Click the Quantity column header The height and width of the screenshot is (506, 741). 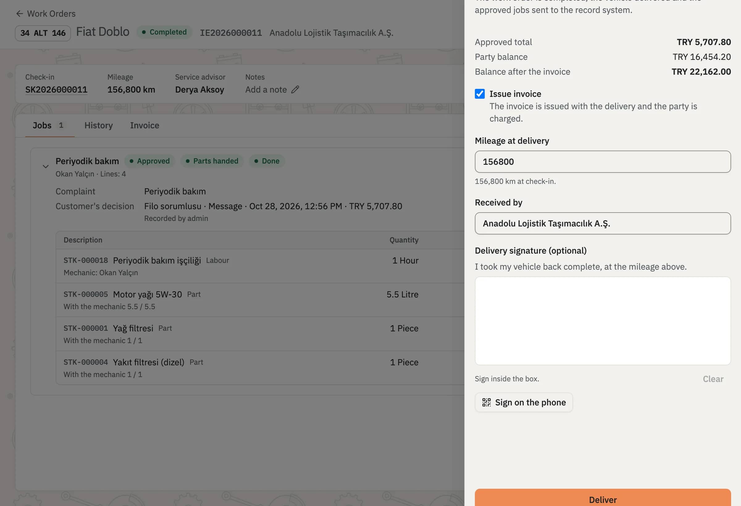(x=404, y=240)
